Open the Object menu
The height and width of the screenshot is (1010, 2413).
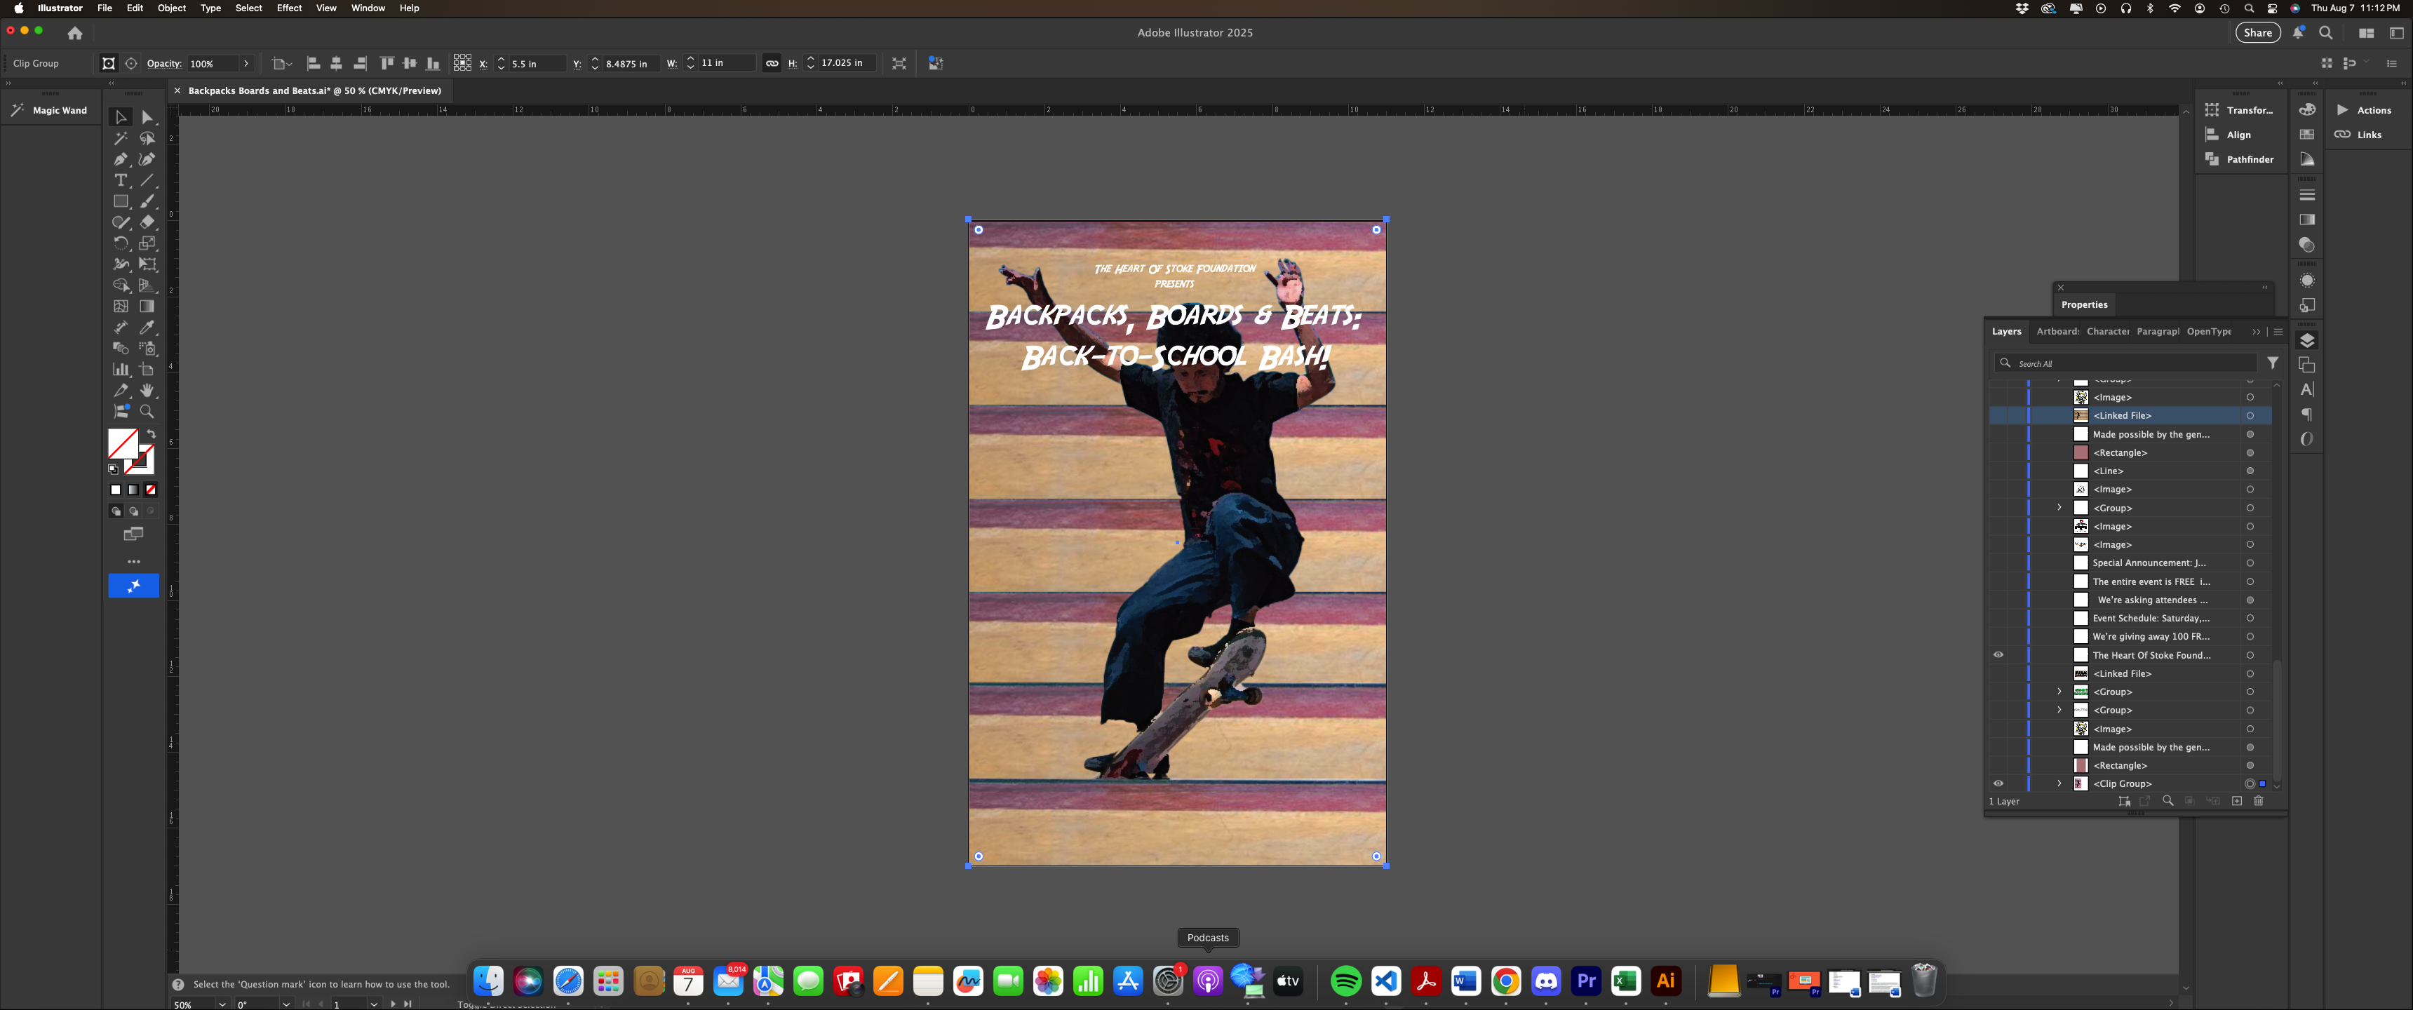click(171, 8)
